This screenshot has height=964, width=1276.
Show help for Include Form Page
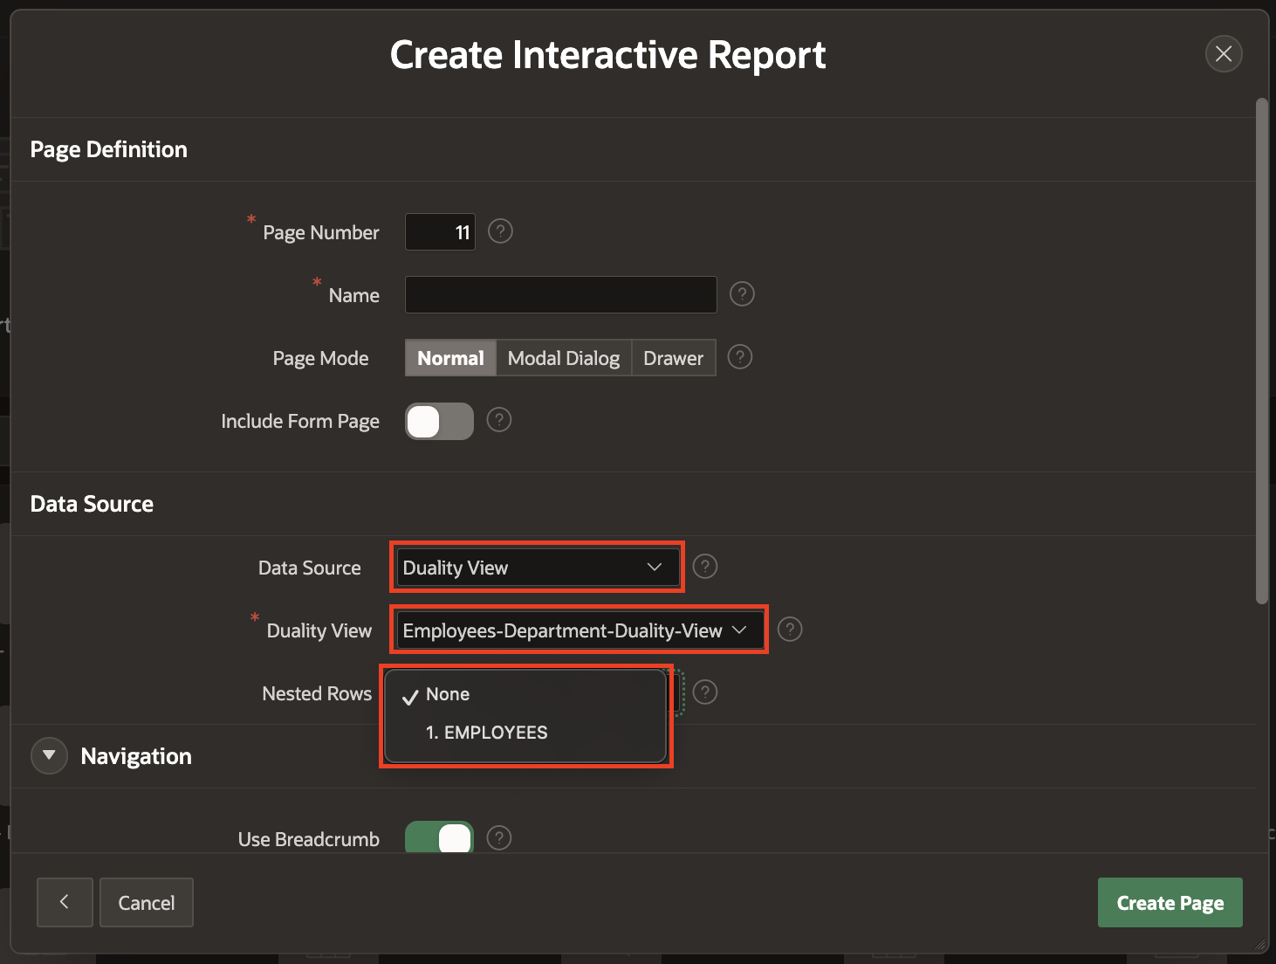pos(498,420)
